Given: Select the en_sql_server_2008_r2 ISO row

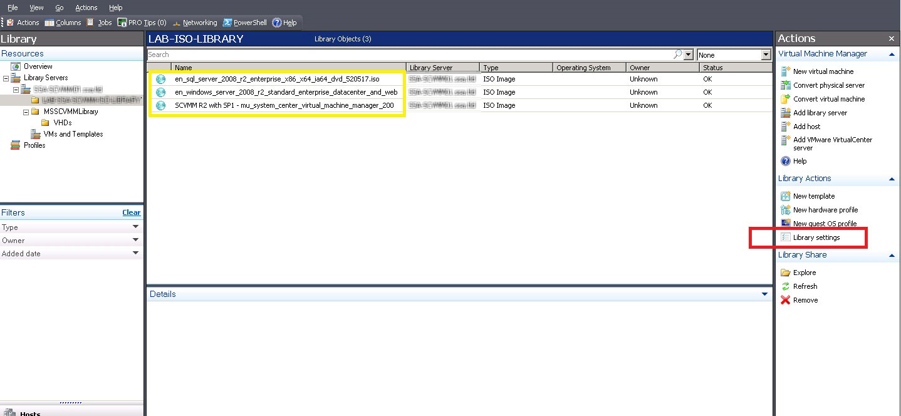Looking at the screenshot, I should [x=460, y=80].
